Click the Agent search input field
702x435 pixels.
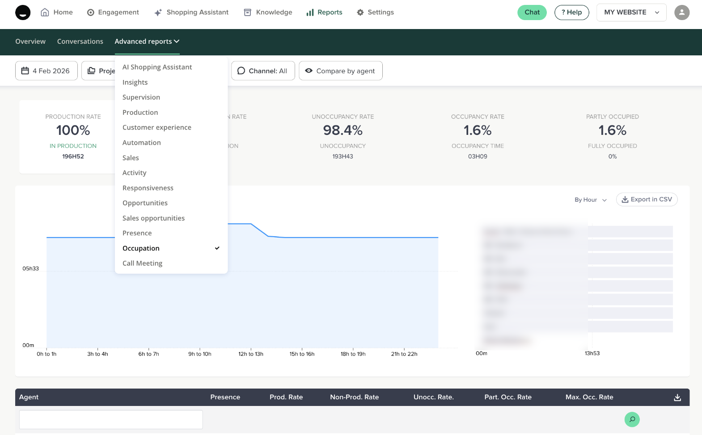tap(111, 419)
